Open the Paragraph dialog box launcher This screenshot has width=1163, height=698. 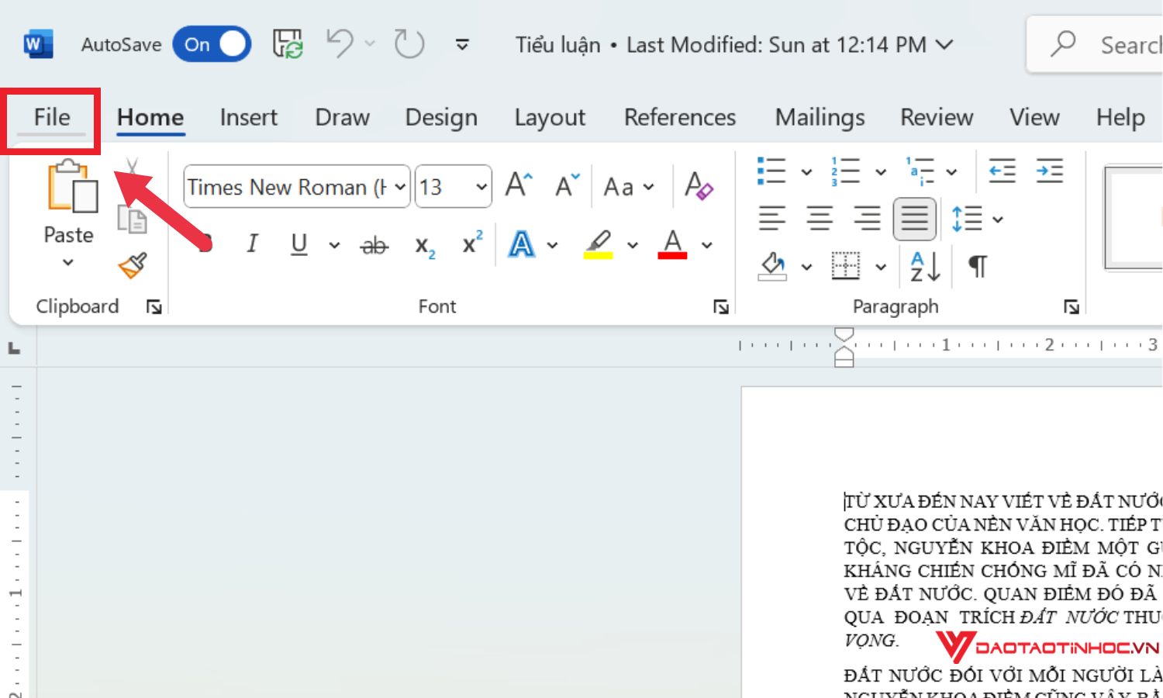(1072, 306)
